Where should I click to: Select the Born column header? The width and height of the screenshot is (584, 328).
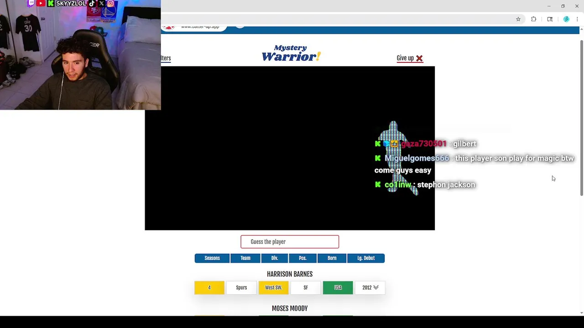(x=332, y=258)
